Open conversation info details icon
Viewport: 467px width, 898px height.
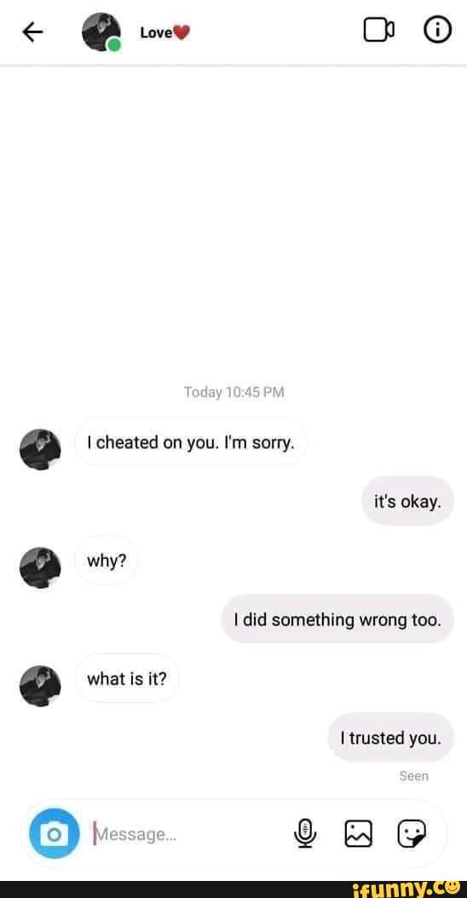pos(437,31)
